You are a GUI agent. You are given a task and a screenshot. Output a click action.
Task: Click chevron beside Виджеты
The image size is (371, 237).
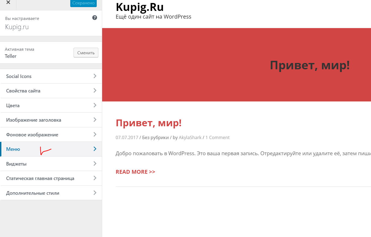point(95,164)
